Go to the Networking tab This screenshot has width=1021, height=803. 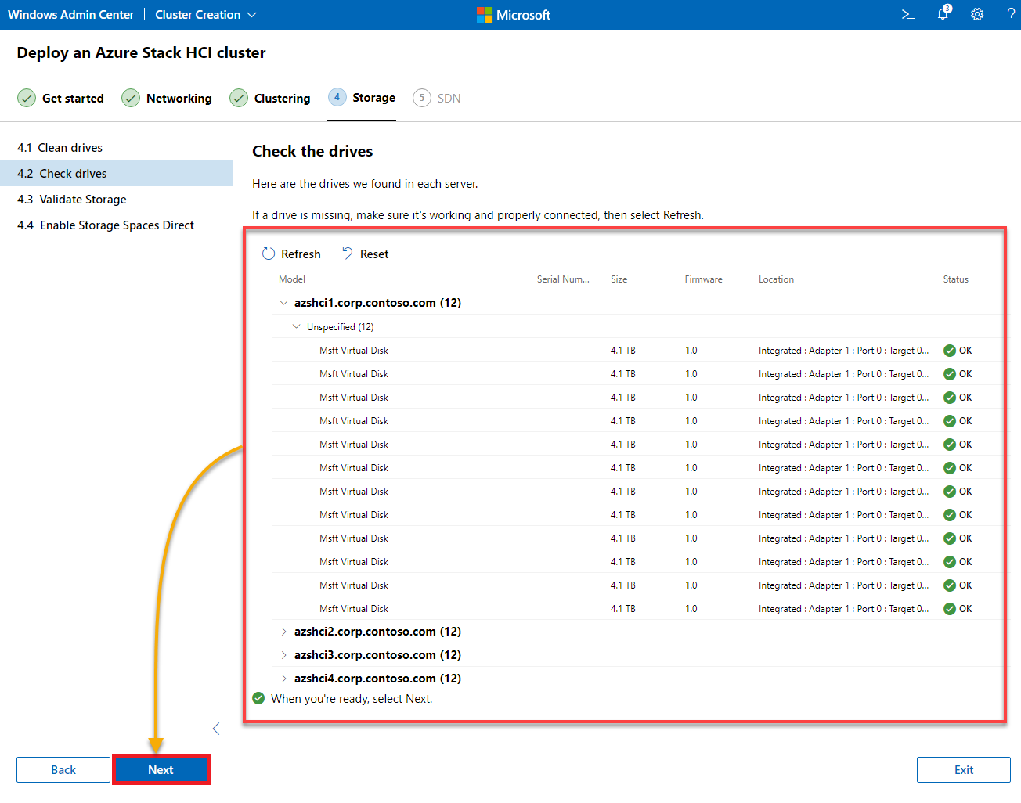click(167, 99)
